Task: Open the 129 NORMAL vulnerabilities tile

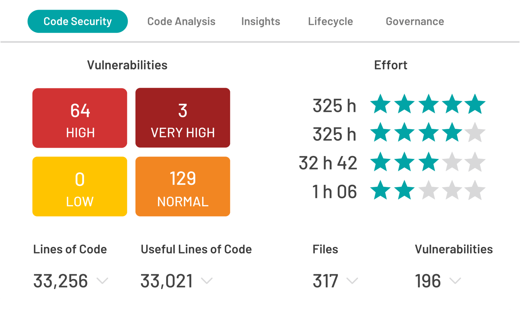Action: pyautogui.click(x=183, y=186)
